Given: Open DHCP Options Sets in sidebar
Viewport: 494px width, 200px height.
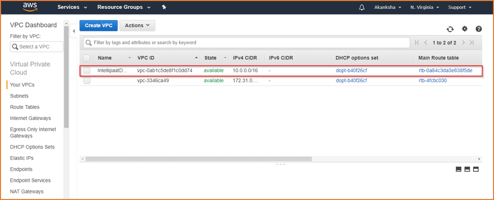Looking at the screenshot, I should (x=32, y=147).
